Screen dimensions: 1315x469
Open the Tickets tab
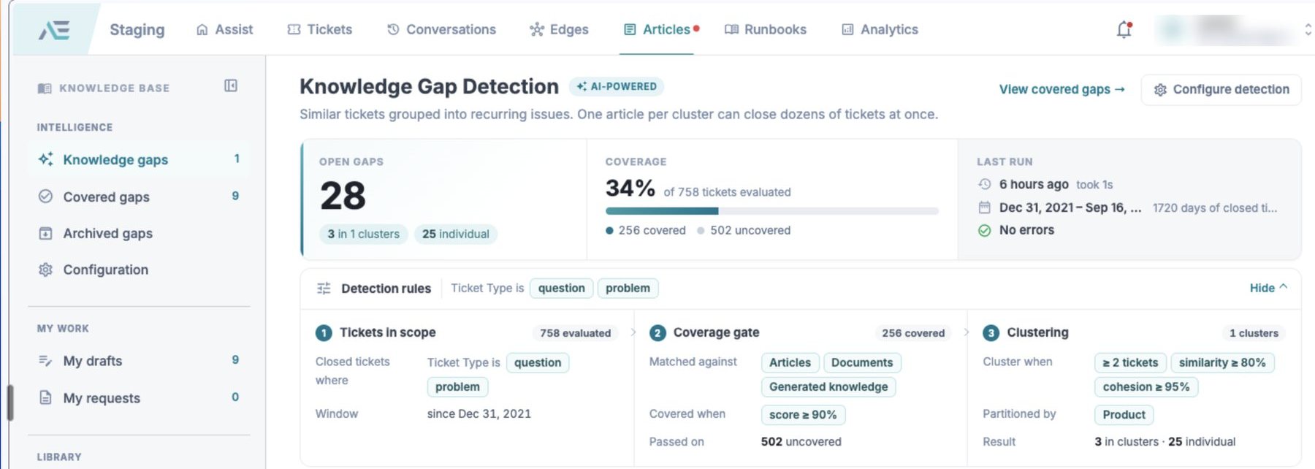tap(320, 30)
